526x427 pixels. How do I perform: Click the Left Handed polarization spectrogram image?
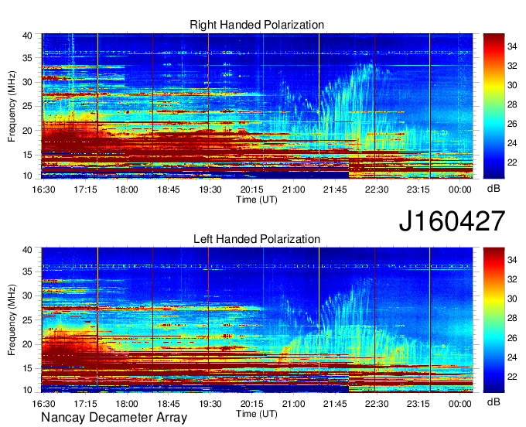click(x=257, y=320)
